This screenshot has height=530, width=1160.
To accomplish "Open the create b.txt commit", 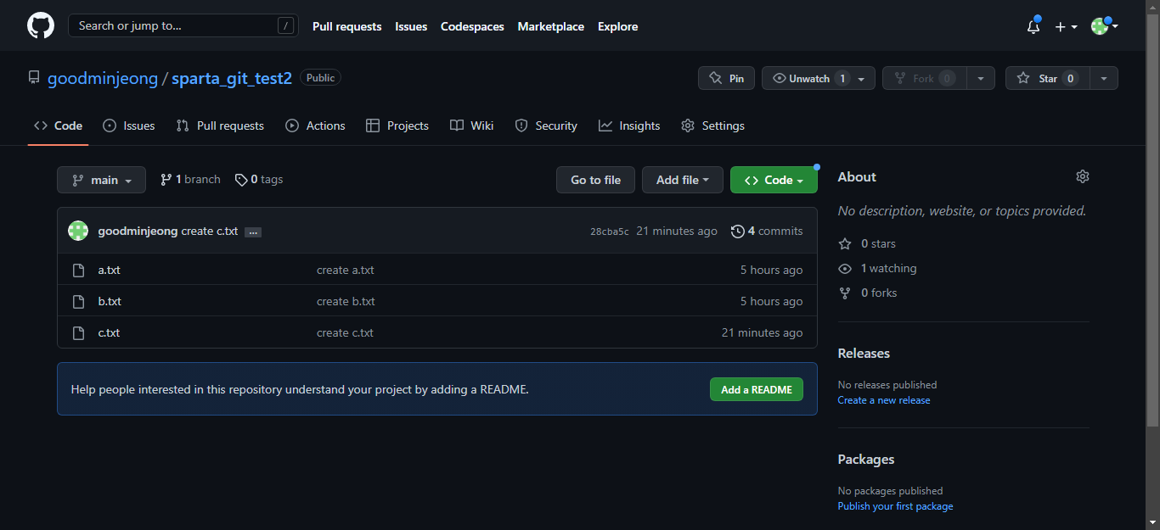I will 346,301.
